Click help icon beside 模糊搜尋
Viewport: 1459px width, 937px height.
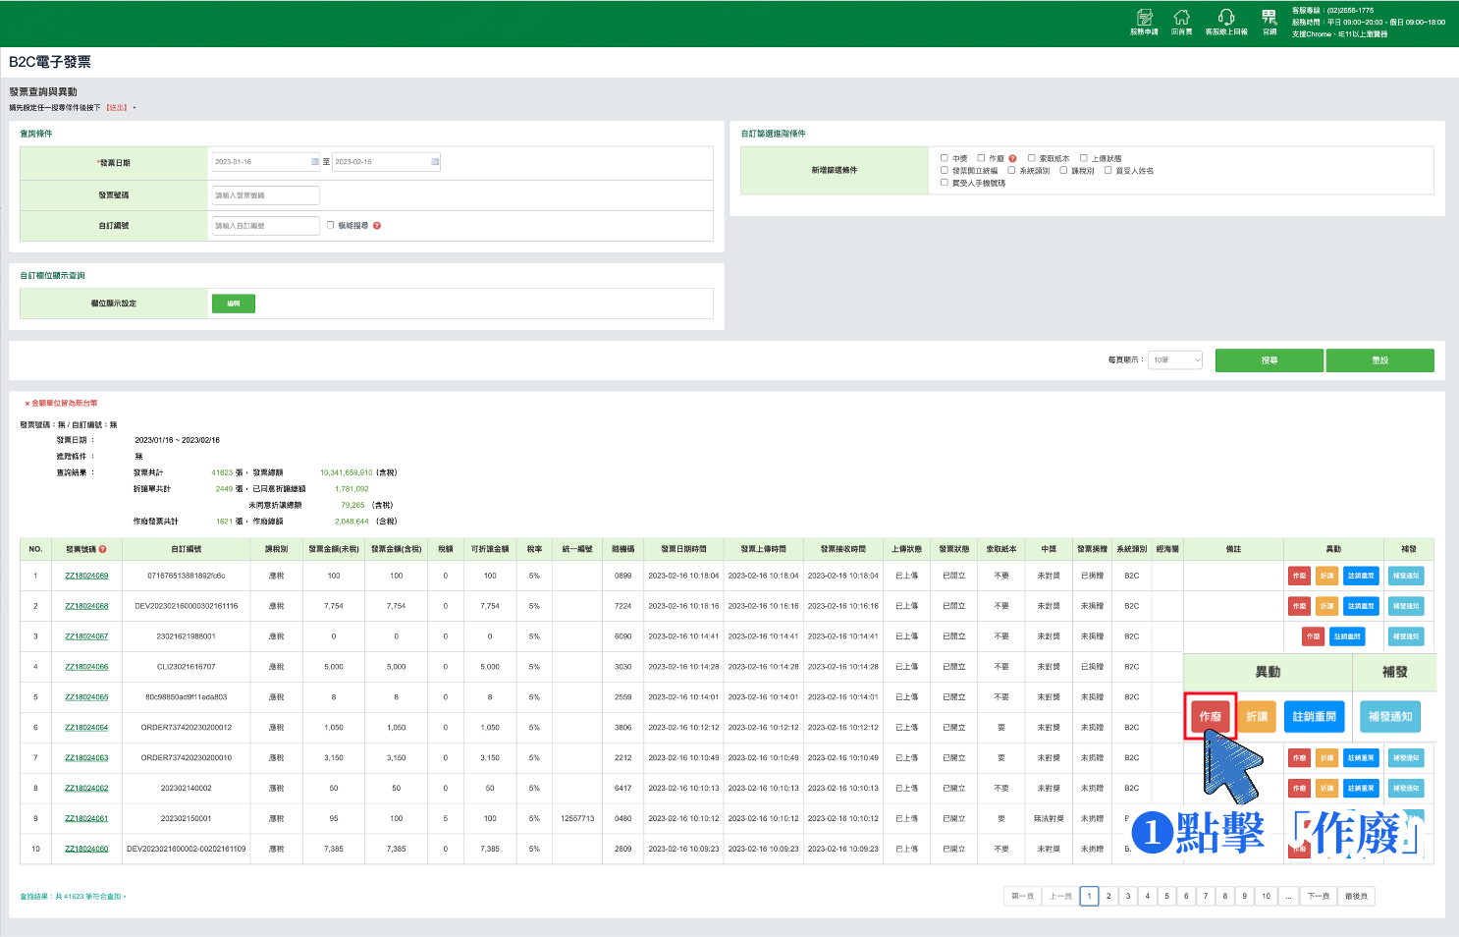(x=377, y=226)
